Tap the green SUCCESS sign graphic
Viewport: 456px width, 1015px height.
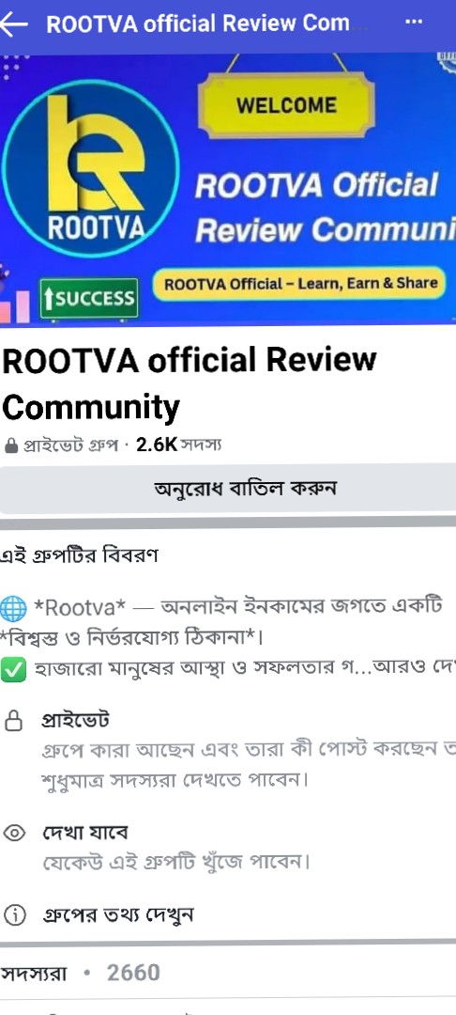[89, 299]
